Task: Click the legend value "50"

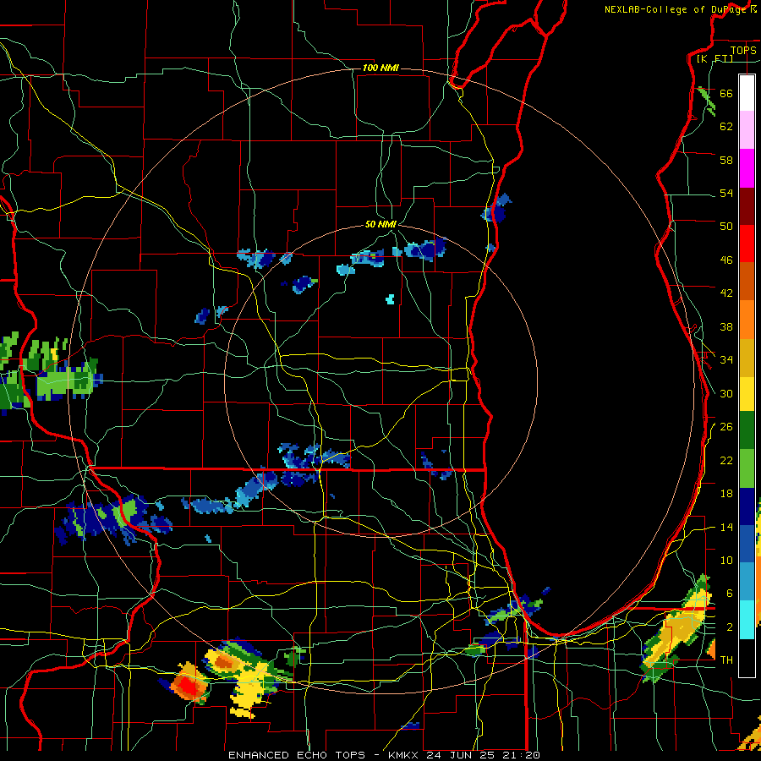Action: [726, 226]
